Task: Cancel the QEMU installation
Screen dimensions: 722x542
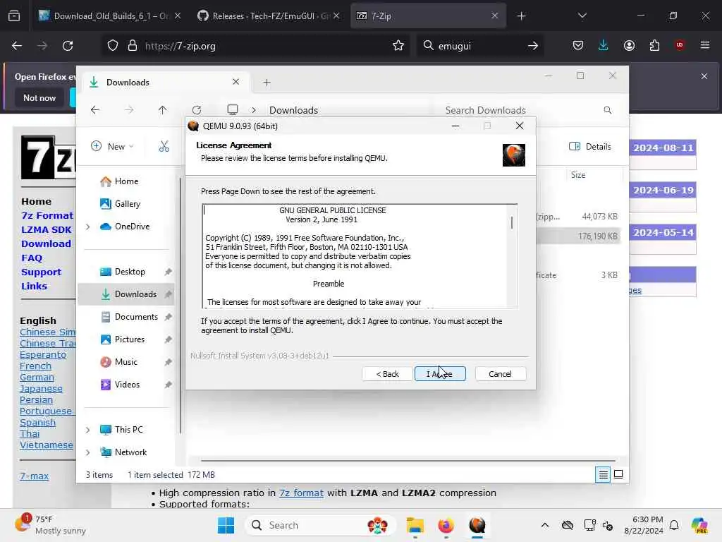Action: 500,374
